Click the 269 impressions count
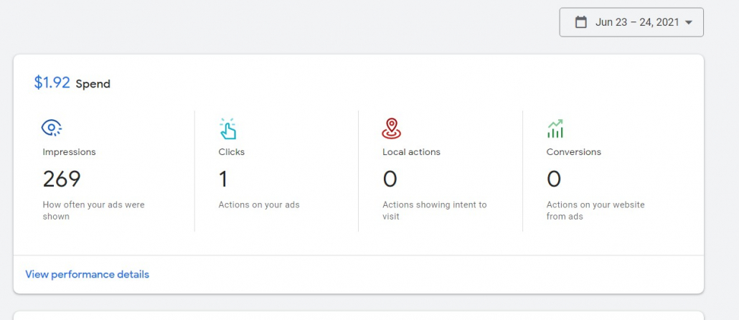The width and height of the screenshot is (739, 320). click(x=62, y=179)
